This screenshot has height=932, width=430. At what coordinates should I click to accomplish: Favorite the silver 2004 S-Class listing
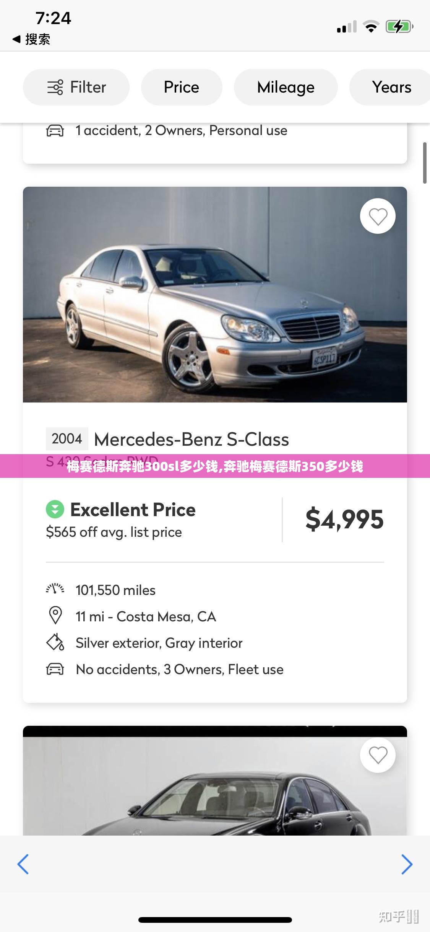378,216
